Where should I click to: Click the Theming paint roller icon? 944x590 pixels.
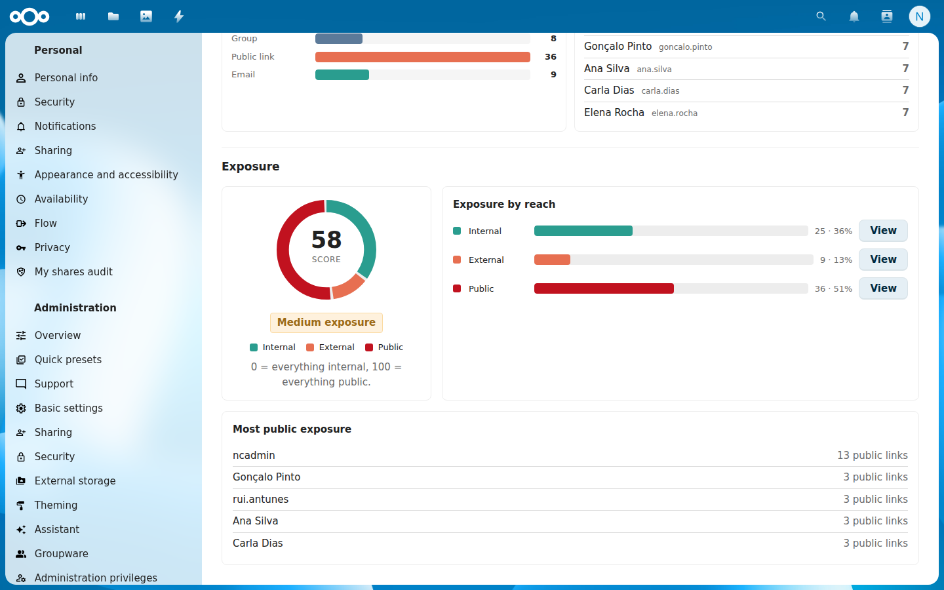tap(21, 505)
